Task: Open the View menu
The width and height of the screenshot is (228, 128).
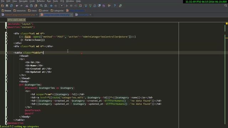Action: point(15,1)
